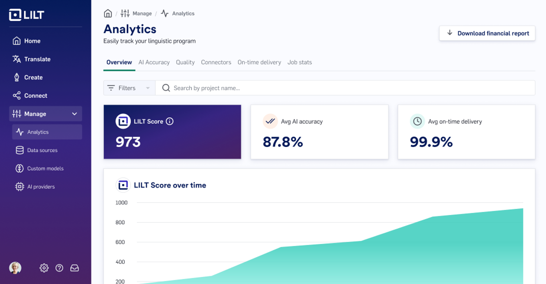The width and height of the screenshot is (546, 284).
Task: Click the 1000 axis label
Action: pos(121,203)
